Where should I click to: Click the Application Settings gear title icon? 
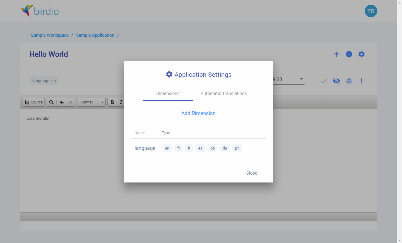coord(169,74)
